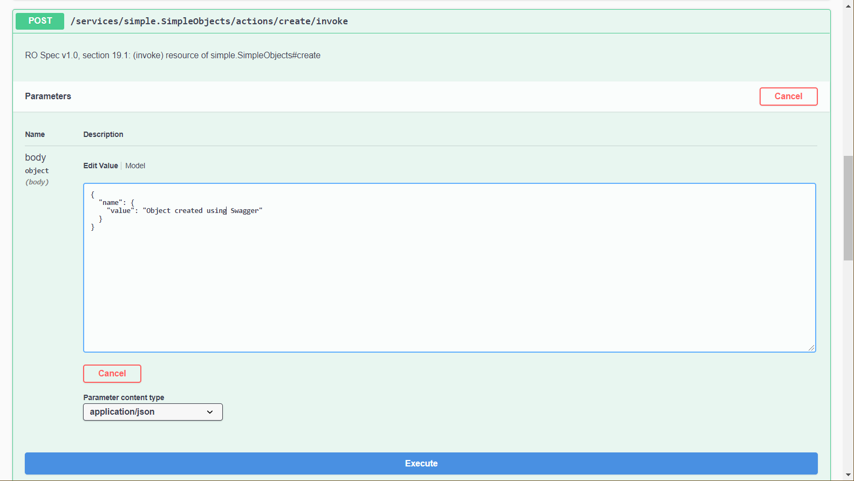Click the "name" key in JSON body
Screen dimensions: 854x481
(111, 203)
